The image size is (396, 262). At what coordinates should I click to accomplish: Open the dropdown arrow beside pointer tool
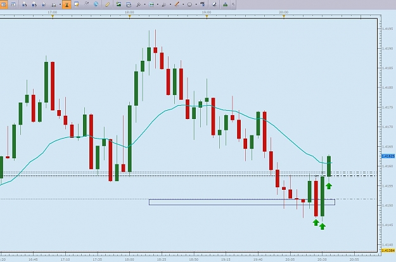[170, 4]
